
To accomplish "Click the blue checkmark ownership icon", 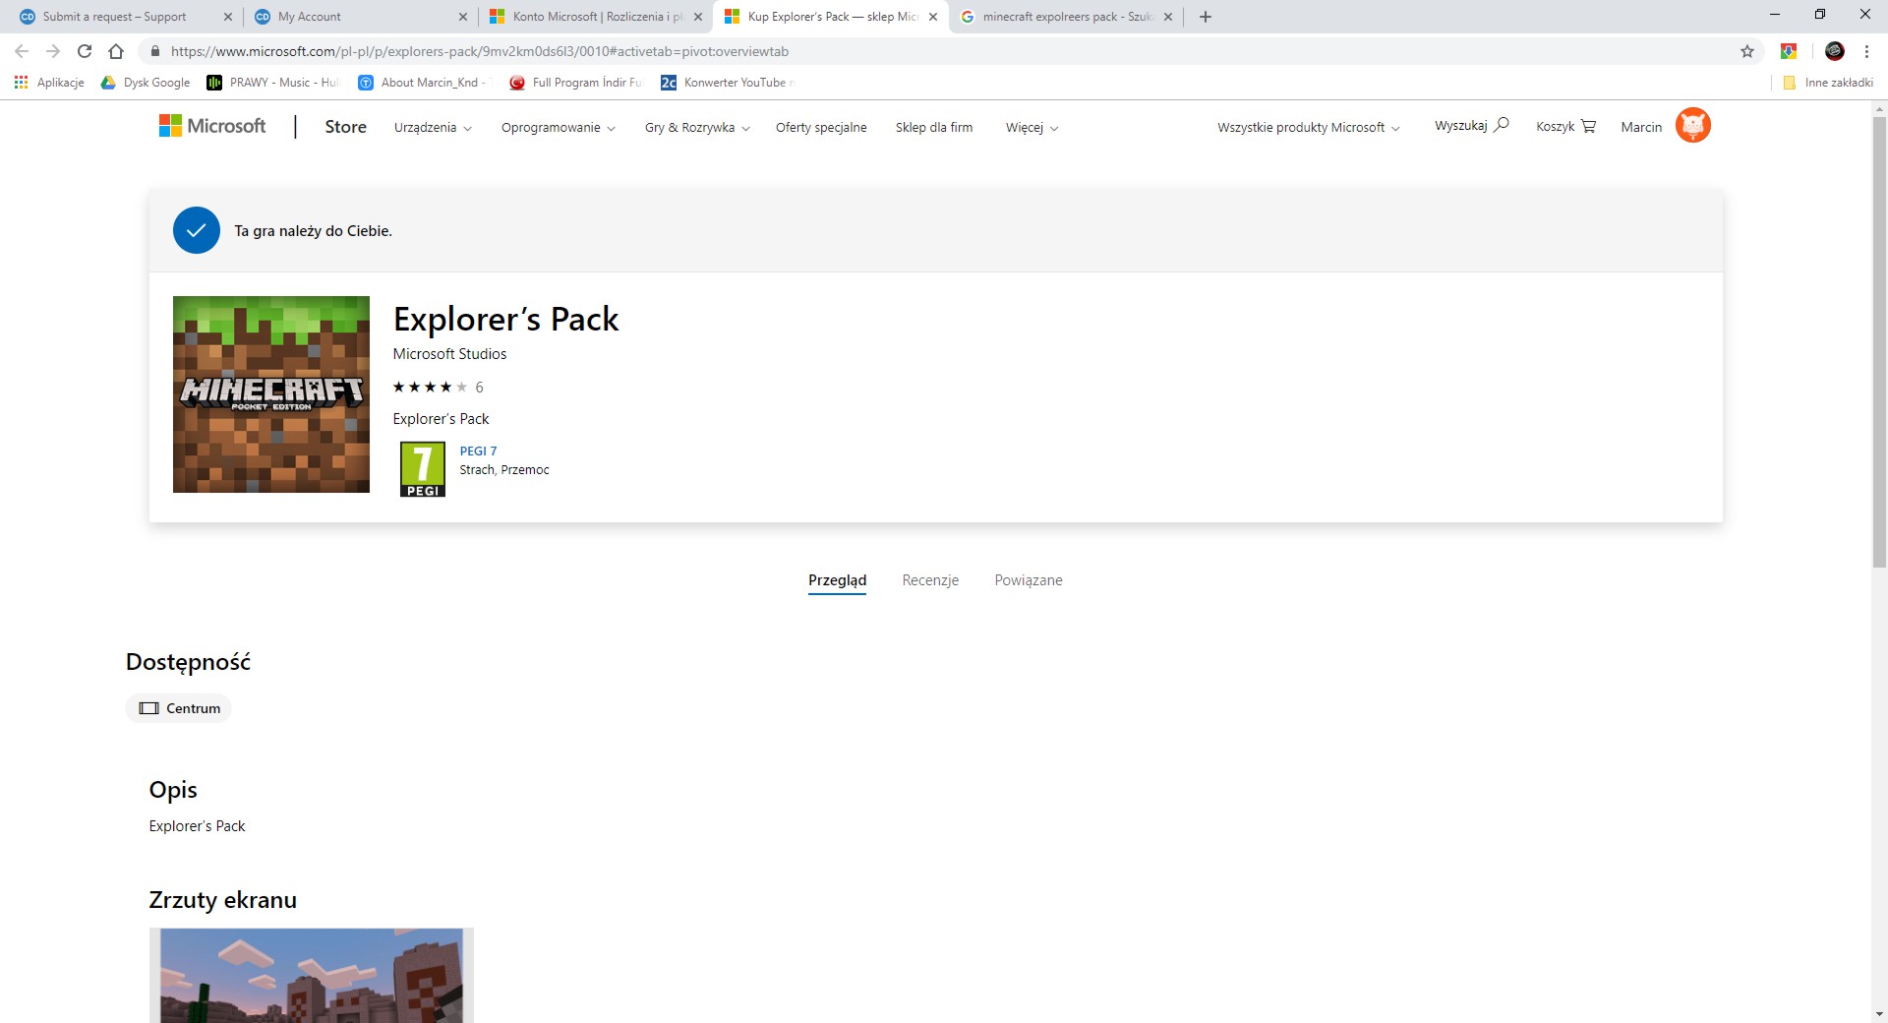I will pos(197,230).
